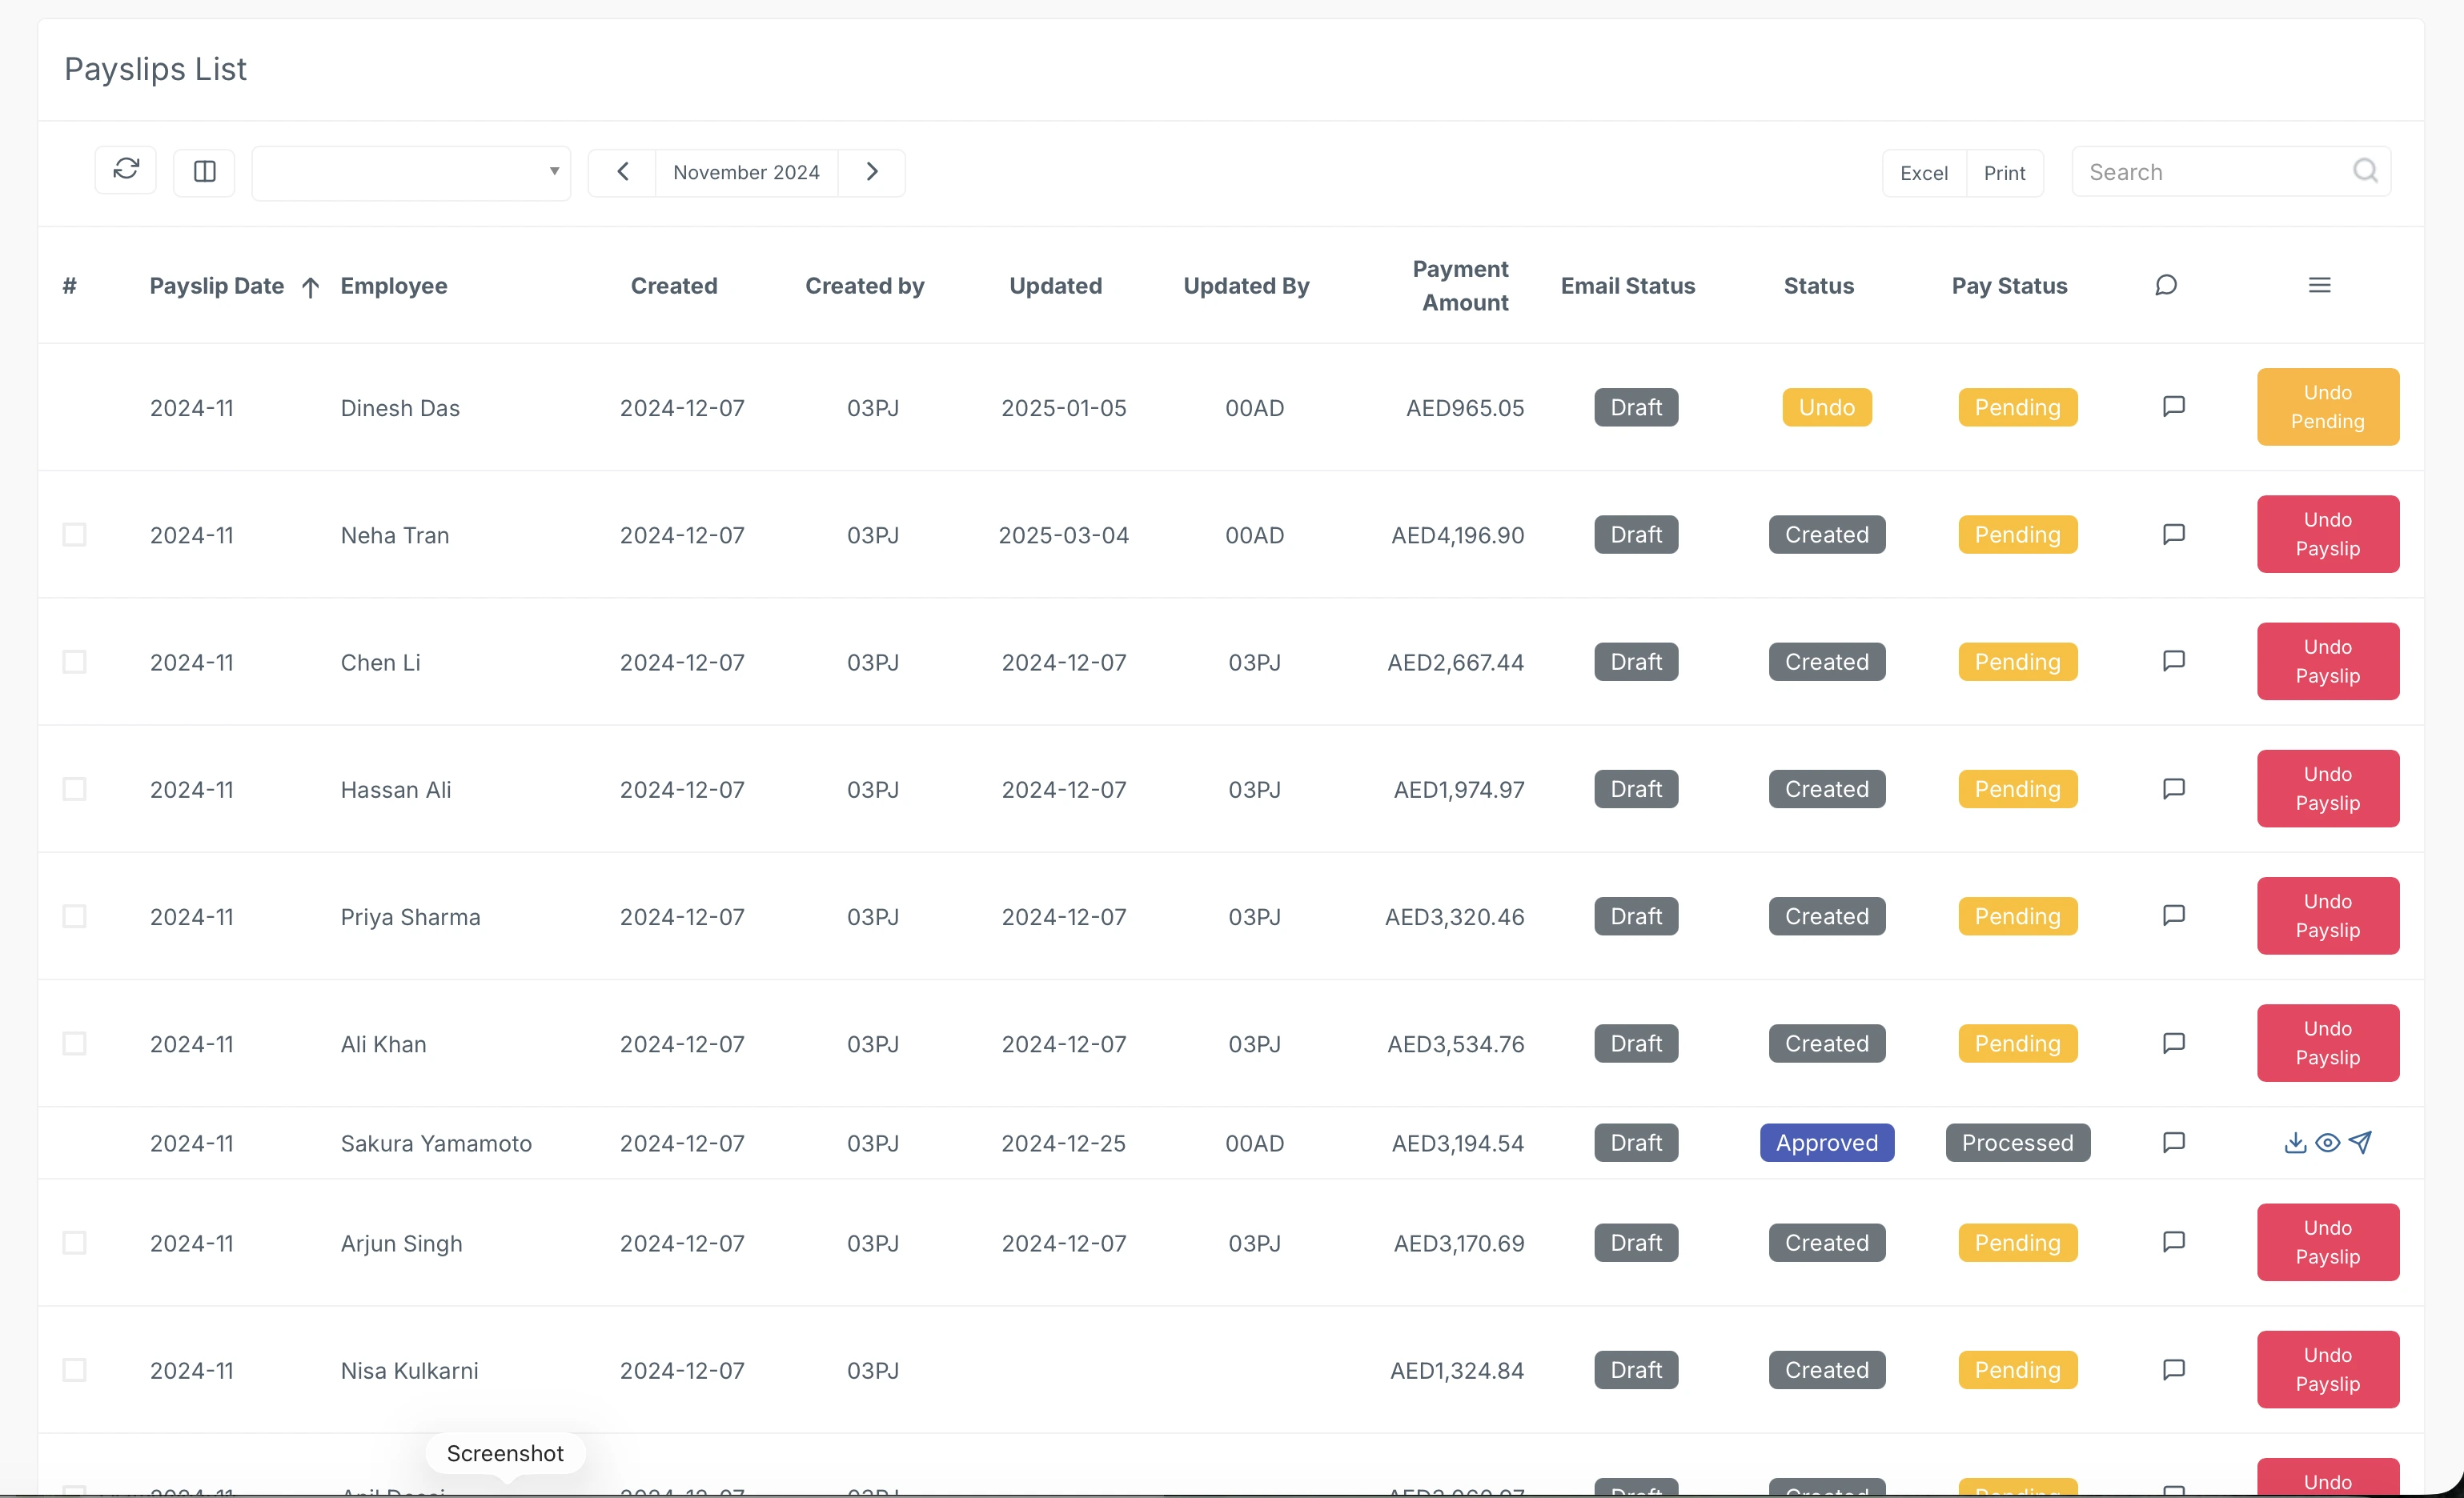Screen dimensions: 2464x1498
Task: Open comments for Priya Sharma
Action: 2173,916
